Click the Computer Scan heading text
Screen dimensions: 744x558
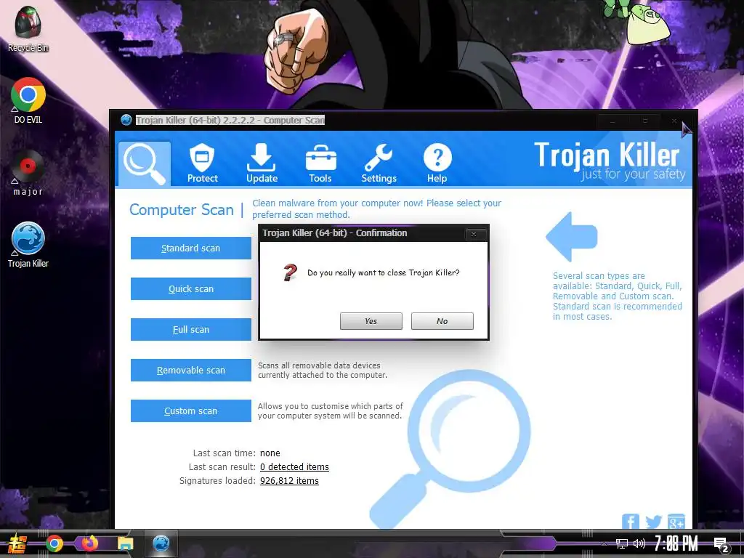tap(181, 209)
